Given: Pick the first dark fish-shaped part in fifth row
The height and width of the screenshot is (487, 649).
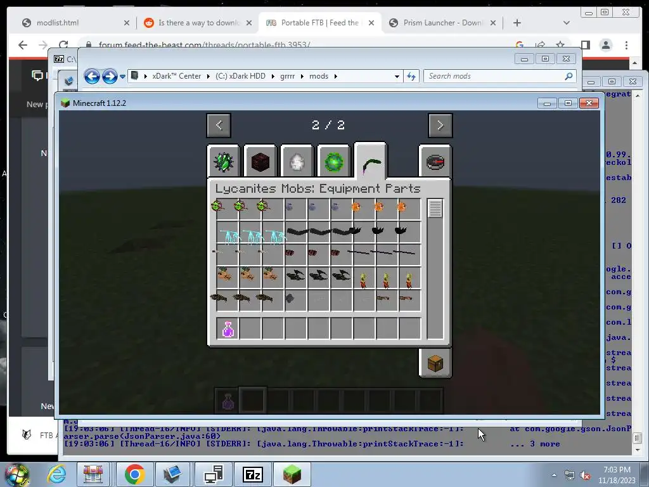Looking at the screenshot, I should point(218,297).
